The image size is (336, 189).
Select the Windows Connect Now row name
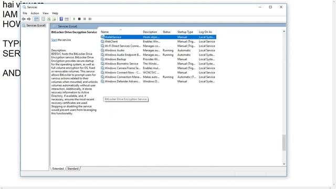coord(122,72)
